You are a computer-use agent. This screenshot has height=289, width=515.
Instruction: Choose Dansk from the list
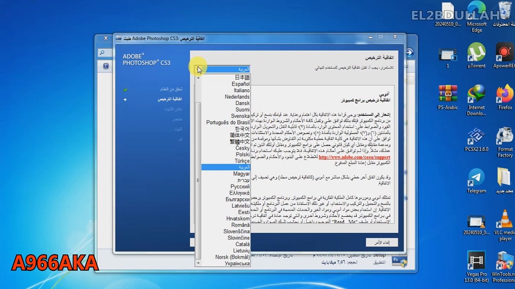pyautogui.click(x=243, y=103)
